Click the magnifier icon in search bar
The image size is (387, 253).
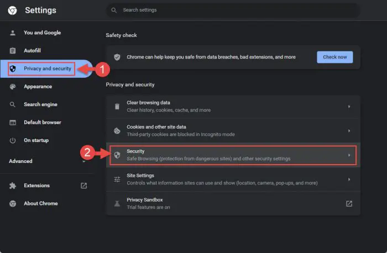[114, 10]
